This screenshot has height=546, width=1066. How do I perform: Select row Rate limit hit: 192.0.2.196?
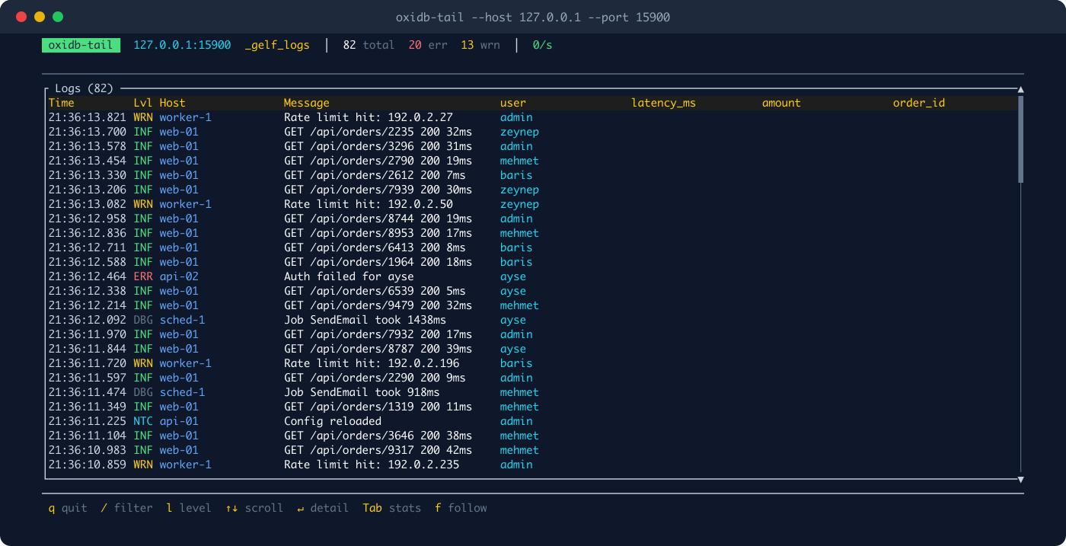click(531, 363)
